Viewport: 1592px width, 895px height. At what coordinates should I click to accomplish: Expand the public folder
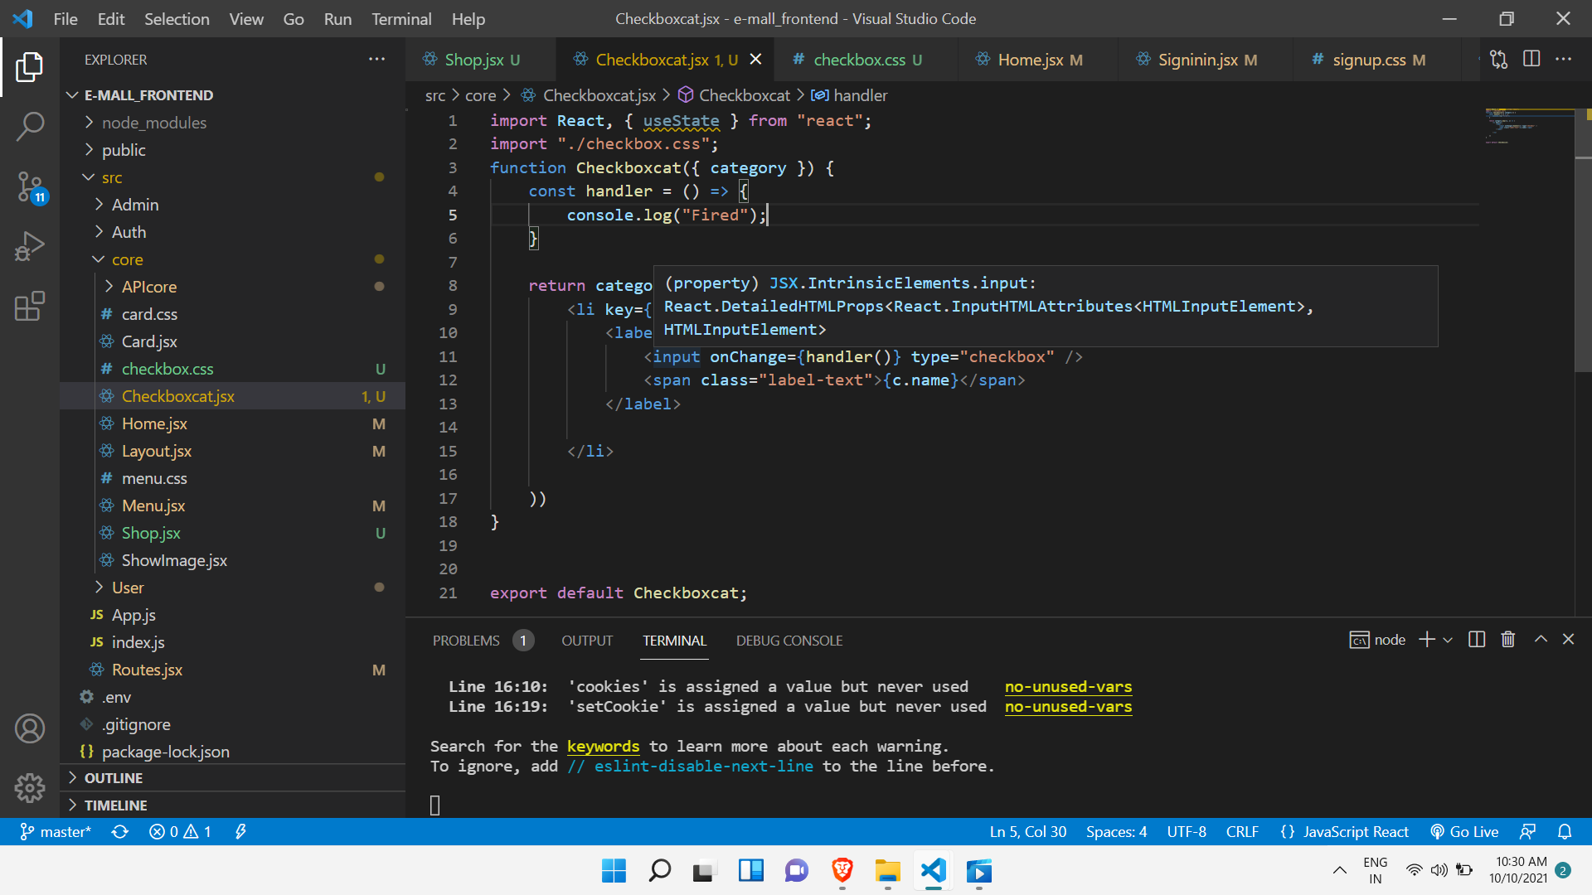click(232, 150)
